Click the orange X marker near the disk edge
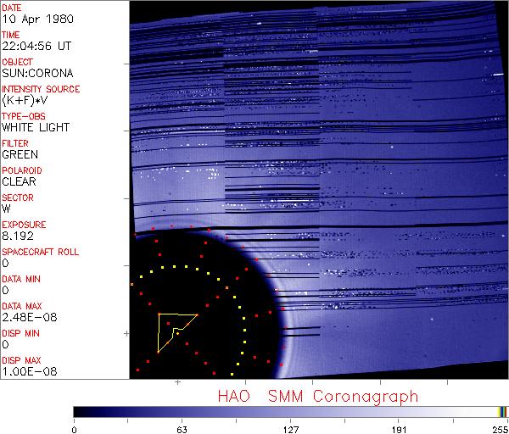509x434 pixels. (226, 288)
